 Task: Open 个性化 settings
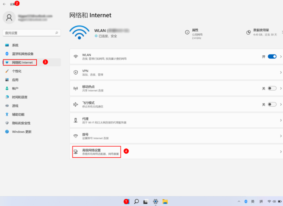pyautogui.click(x=16, y=71)
